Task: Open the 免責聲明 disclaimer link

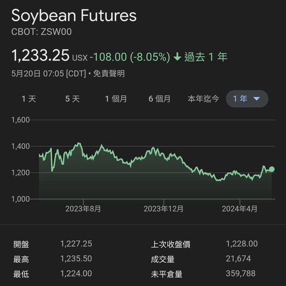Action: pyautogui.click(x=109, y=74)
